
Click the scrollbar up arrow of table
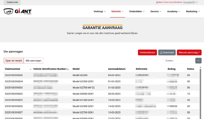tap(200, 67)
